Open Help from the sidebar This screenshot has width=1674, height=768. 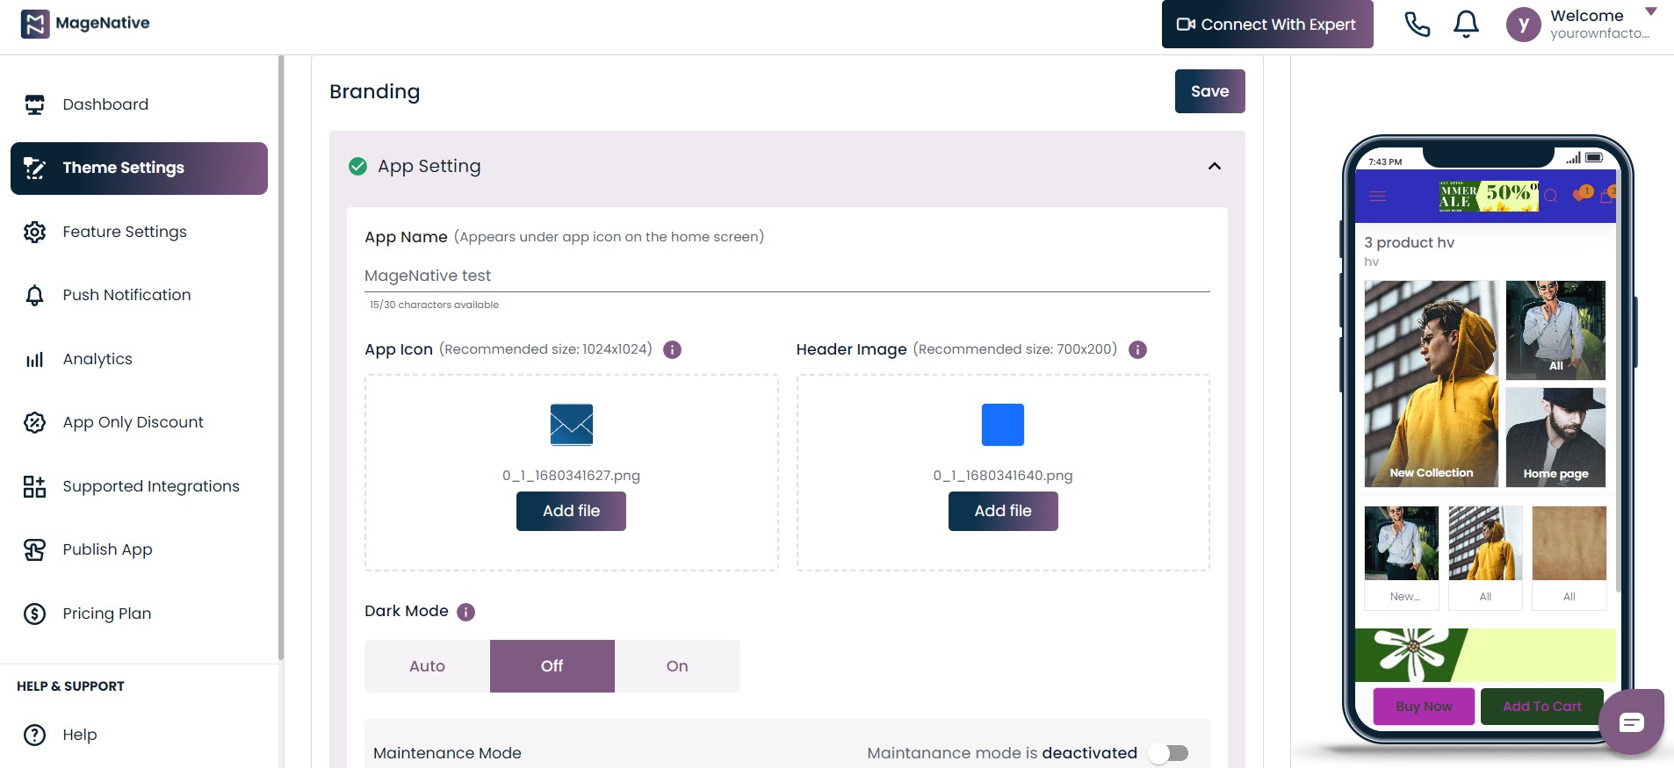tap(139, 735)
